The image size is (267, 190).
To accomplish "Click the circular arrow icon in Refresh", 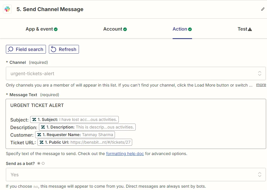I will 54,49.
